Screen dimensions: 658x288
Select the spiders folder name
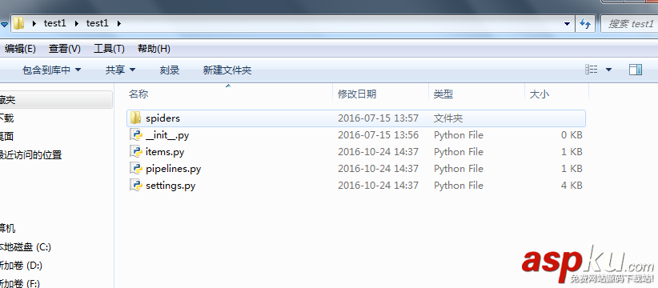(x=162, y=118)
